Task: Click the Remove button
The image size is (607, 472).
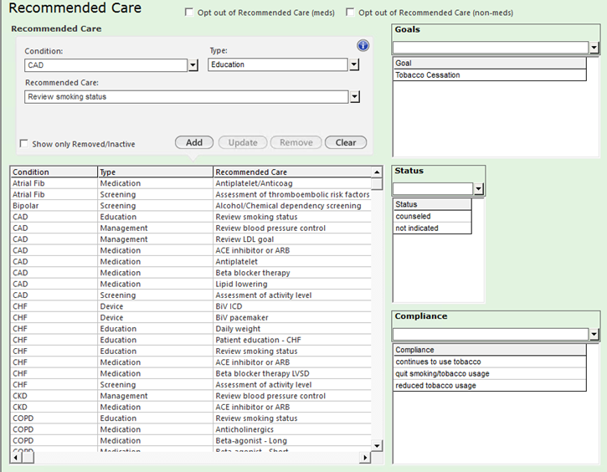Action: (x=296, y=142)
